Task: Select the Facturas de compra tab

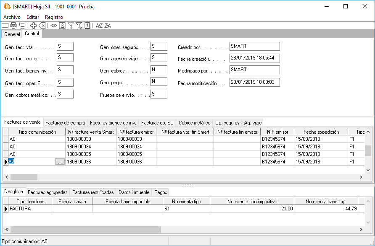Action: [65, 123]
